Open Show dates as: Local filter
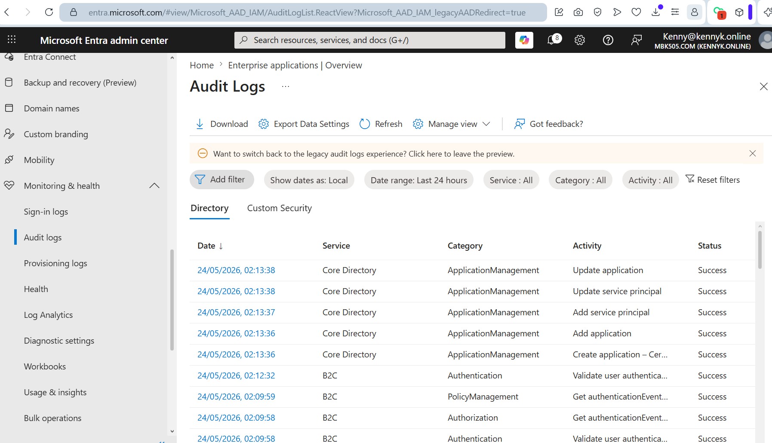The image size is (772, 443). tap(309, 180)
